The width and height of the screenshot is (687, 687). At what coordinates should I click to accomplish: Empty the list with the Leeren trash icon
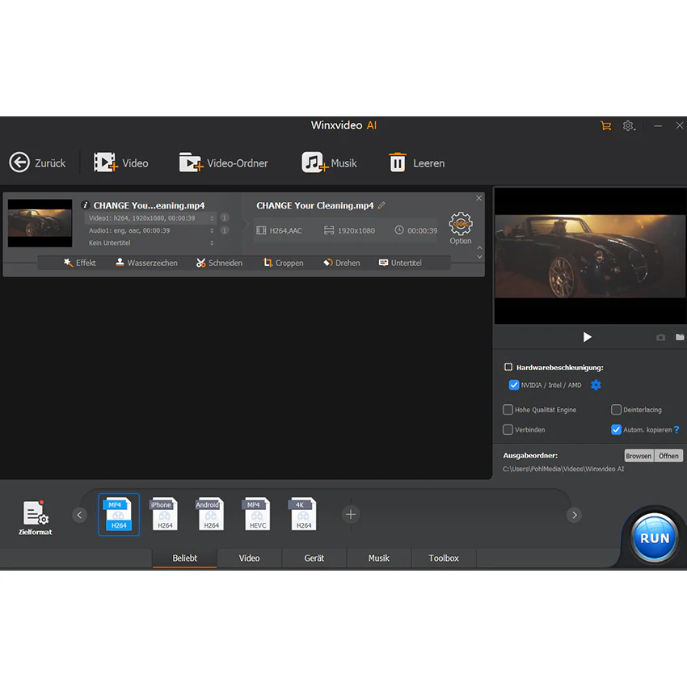[398, 162]
